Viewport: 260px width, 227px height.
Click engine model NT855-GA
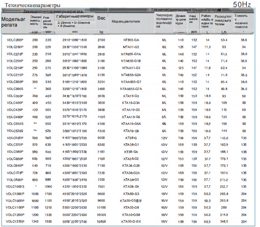pyautogui.click(x=131, y=40)
